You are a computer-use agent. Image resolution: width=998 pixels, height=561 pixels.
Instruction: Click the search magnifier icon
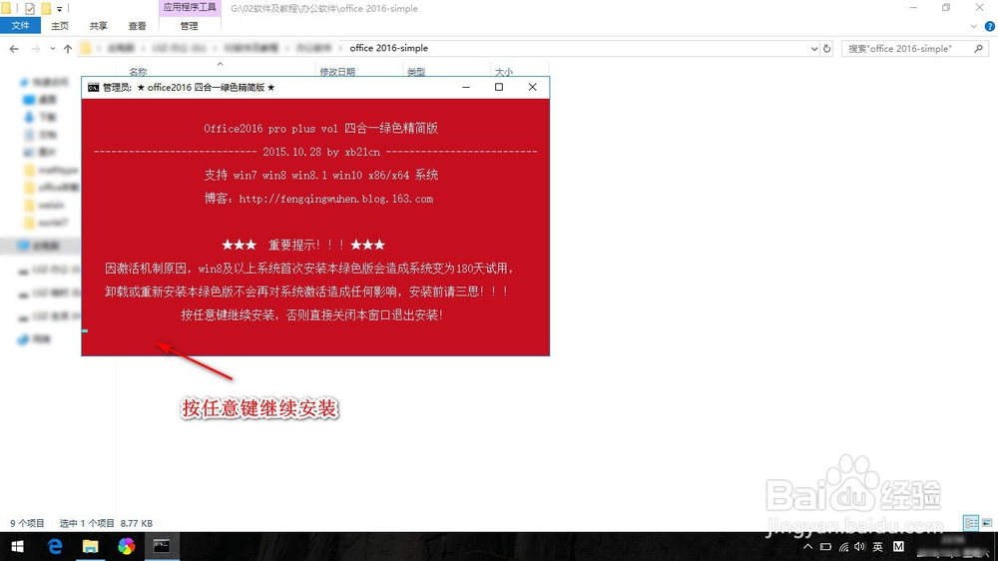pos(978,48)
